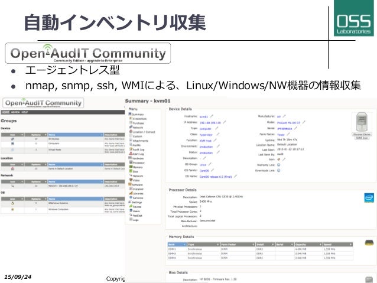Image resolution: width=377 pixels, height=283 pixels.
Task: Select NetStat in the device Menu
Action: pyautogui.click(x=138, y=216)
